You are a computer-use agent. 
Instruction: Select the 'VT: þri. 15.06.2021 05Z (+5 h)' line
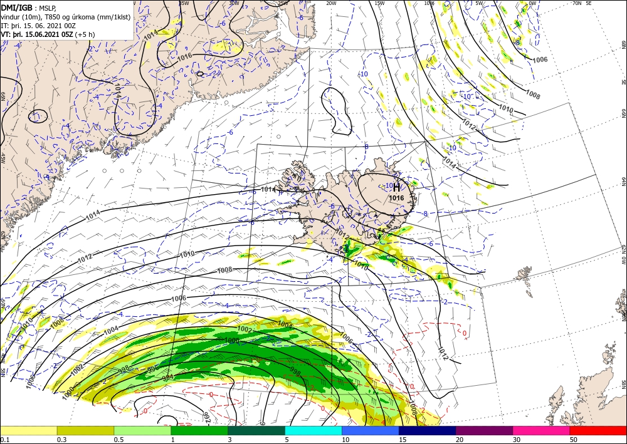(48, 34)
